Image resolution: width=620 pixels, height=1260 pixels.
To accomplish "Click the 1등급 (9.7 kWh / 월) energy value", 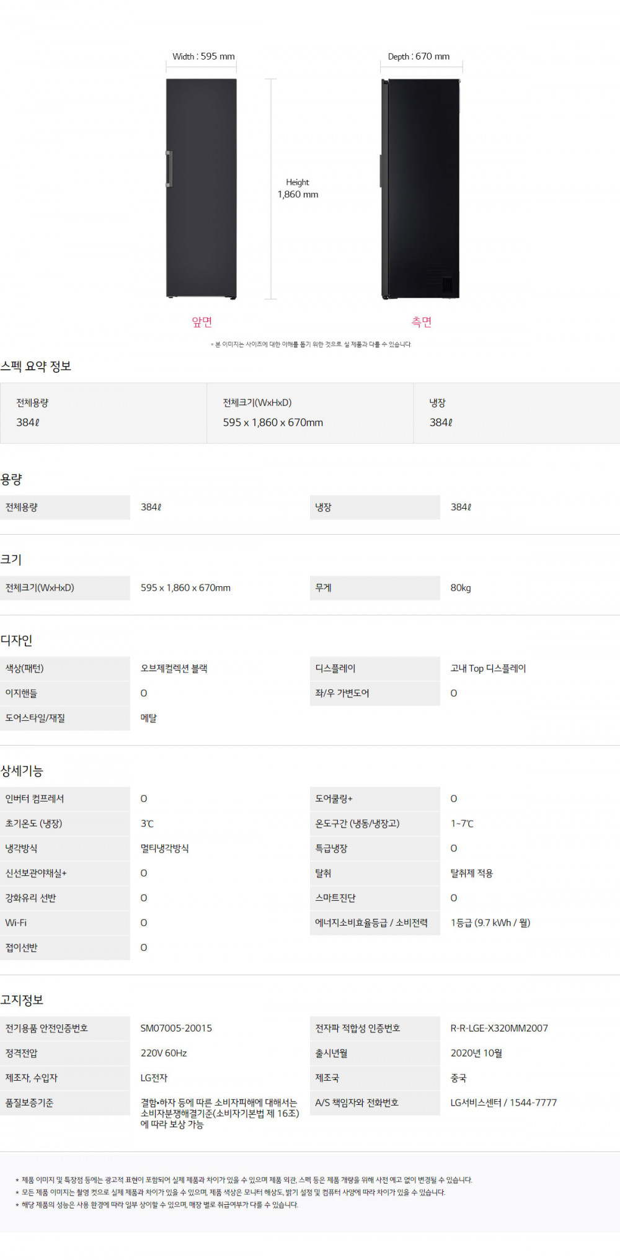I will [490, 923].
